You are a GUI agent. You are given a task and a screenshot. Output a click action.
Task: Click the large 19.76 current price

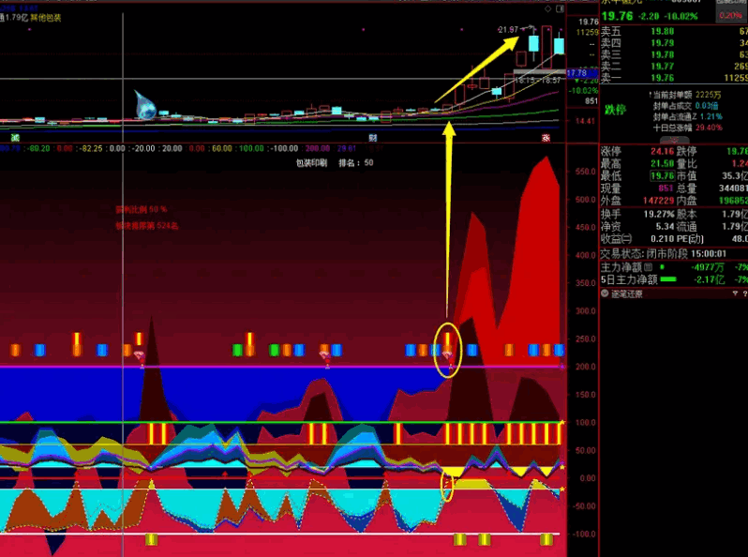coord(617,16)
